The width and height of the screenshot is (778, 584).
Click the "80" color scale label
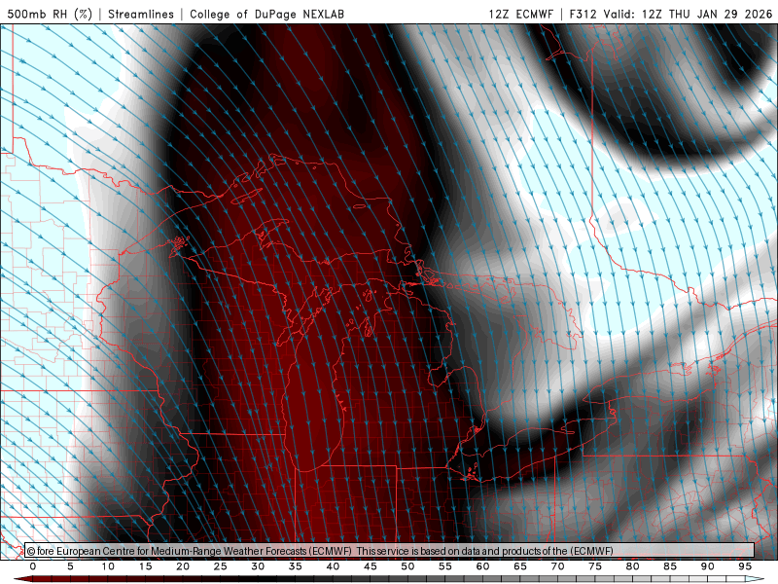pos(633,566)
